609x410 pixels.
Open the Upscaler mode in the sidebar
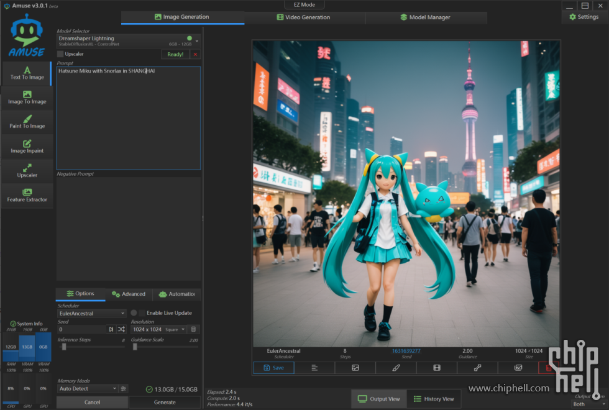[27, 171]
